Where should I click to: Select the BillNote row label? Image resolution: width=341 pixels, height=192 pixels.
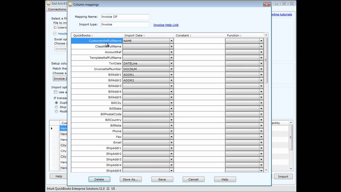tap(97, 125)
